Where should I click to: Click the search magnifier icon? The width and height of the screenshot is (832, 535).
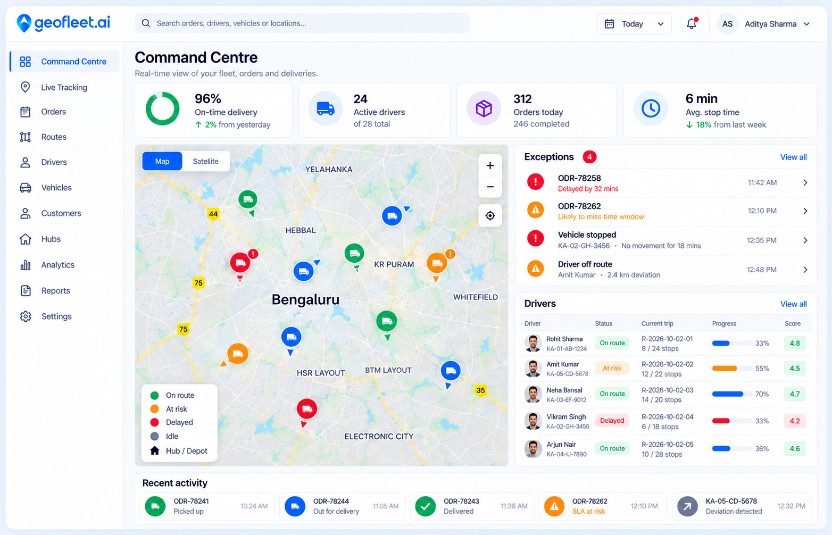[146, 23]
